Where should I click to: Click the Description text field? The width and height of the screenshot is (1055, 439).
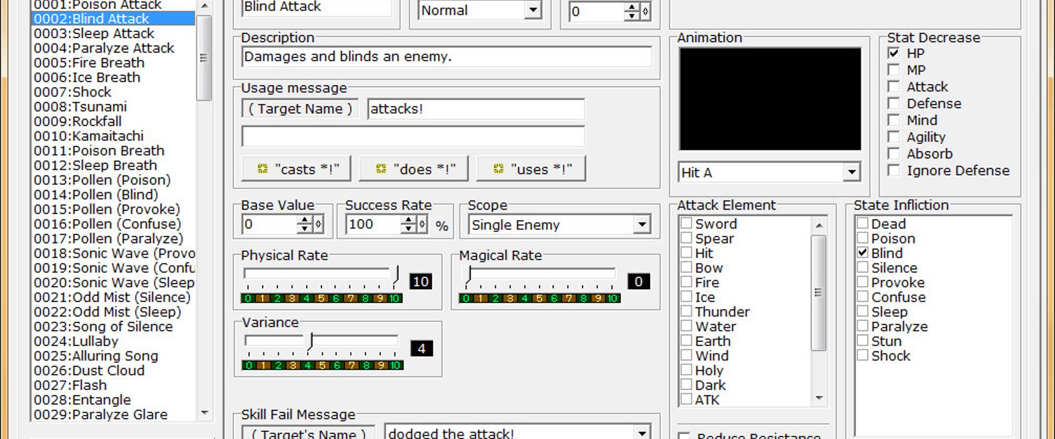[447, 57]
